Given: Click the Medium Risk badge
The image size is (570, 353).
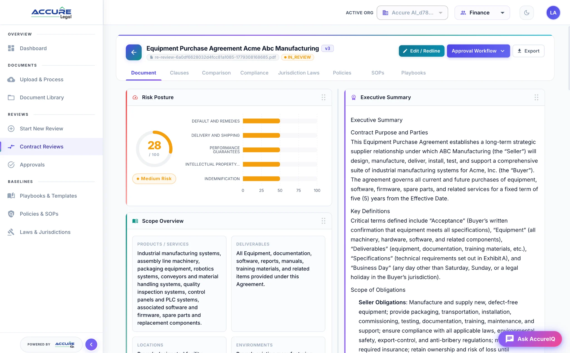Looking at the screenshot, I should pyautogui.click(x=154, y=178).
